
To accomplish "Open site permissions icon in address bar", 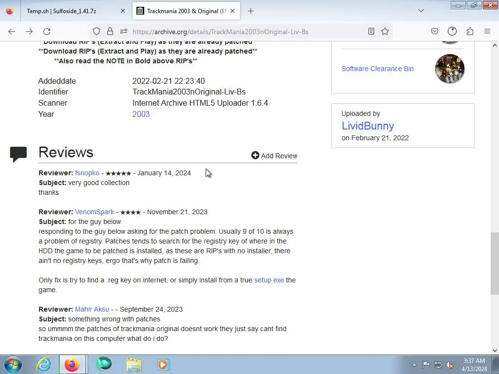I will pyautogui.click(x=124, y=31).
